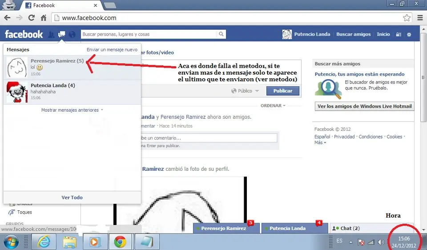Viewport: 427px width, 250px height.
Task: Open the privacy shortcuts lock icon
Action: (399, 35)
